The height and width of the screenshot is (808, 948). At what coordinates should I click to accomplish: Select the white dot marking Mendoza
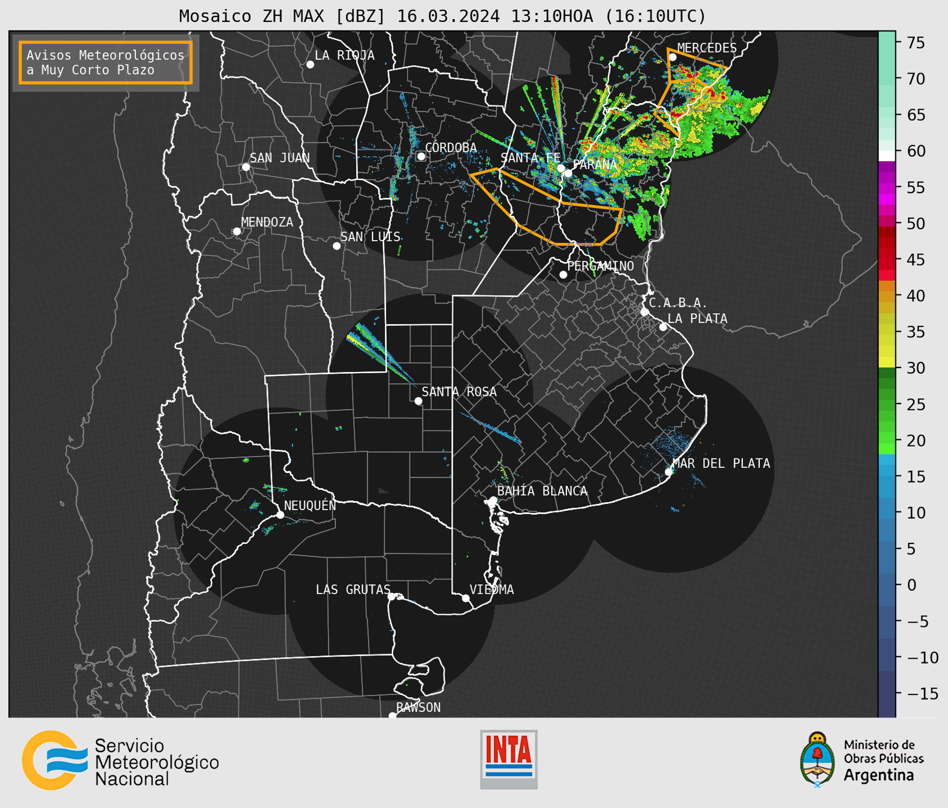(237, 231)
